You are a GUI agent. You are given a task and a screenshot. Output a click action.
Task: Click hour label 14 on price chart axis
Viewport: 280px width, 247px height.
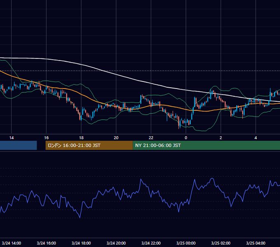click(12, 138)
